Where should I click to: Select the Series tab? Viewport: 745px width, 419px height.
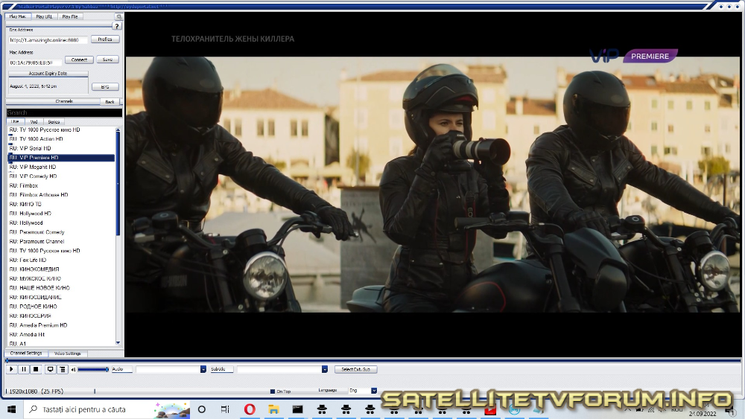tap(54, 122)
